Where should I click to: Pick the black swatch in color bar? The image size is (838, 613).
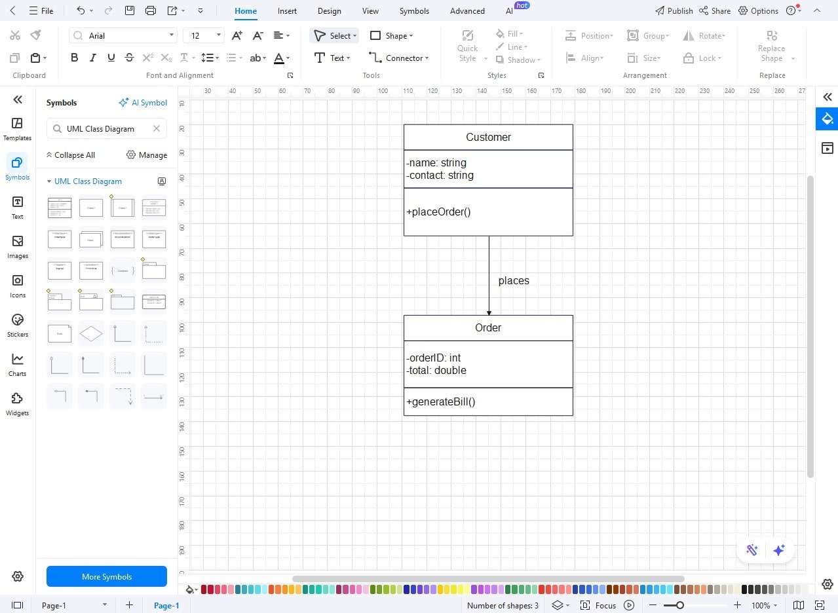tap(744, 589)
